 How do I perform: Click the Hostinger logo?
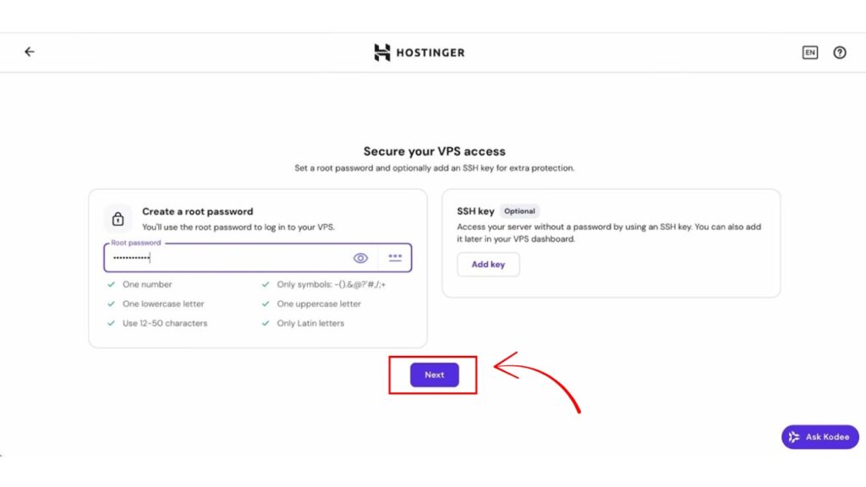419,52
